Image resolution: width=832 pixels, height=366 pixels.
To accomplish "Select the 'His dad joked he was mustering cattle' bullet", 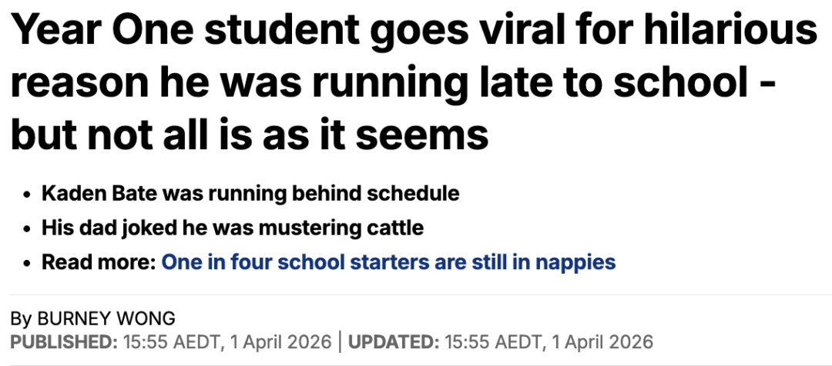I will pyautogui.click(x=233, y=228).
